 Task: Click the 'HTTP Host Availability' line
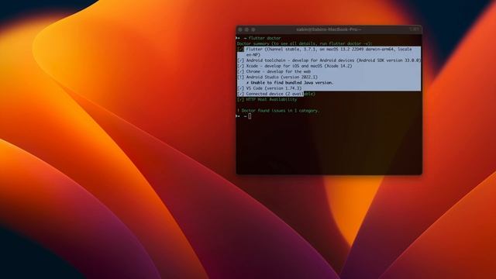click(267, 100)
